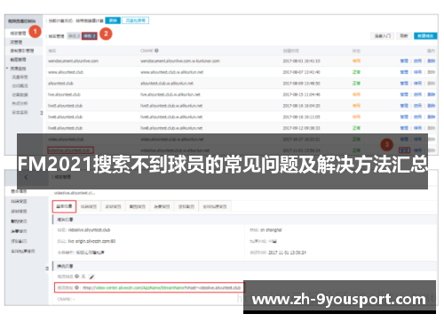The width and height of the screenshot is (444, 322).
Task: Click the help icon left of the pencil
Action: [76, 277]
